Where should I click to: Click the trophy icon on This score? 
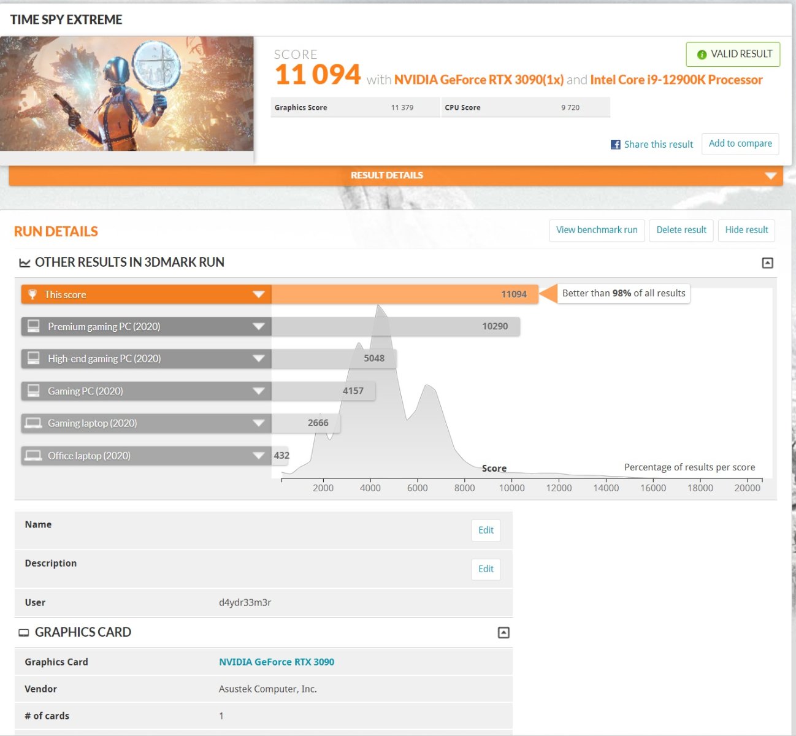(33, 294)
